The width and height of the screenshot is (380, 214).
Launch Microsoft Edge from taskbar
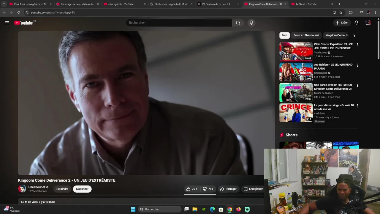212,209
